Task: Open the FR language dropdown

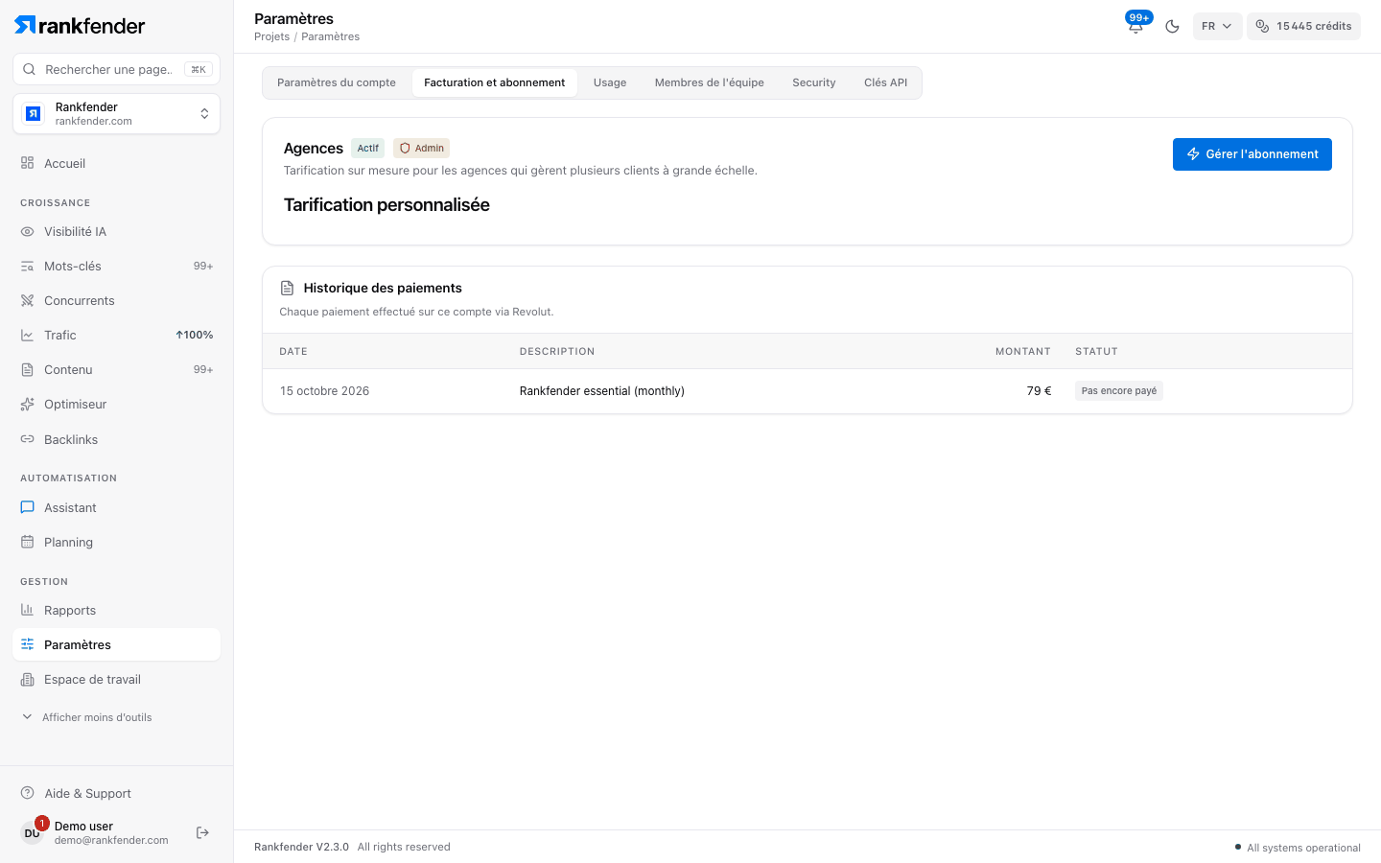Action: point(1217,26)
